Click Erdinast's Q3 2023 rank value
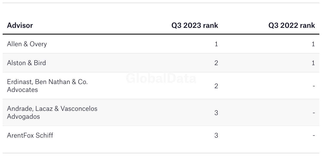 [216, 86]
